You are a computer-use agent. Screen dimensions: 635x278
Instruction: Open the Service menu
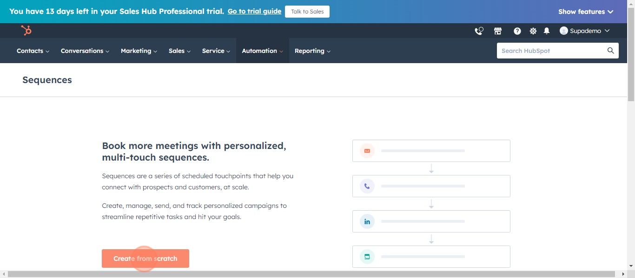[x=216, y=51]
